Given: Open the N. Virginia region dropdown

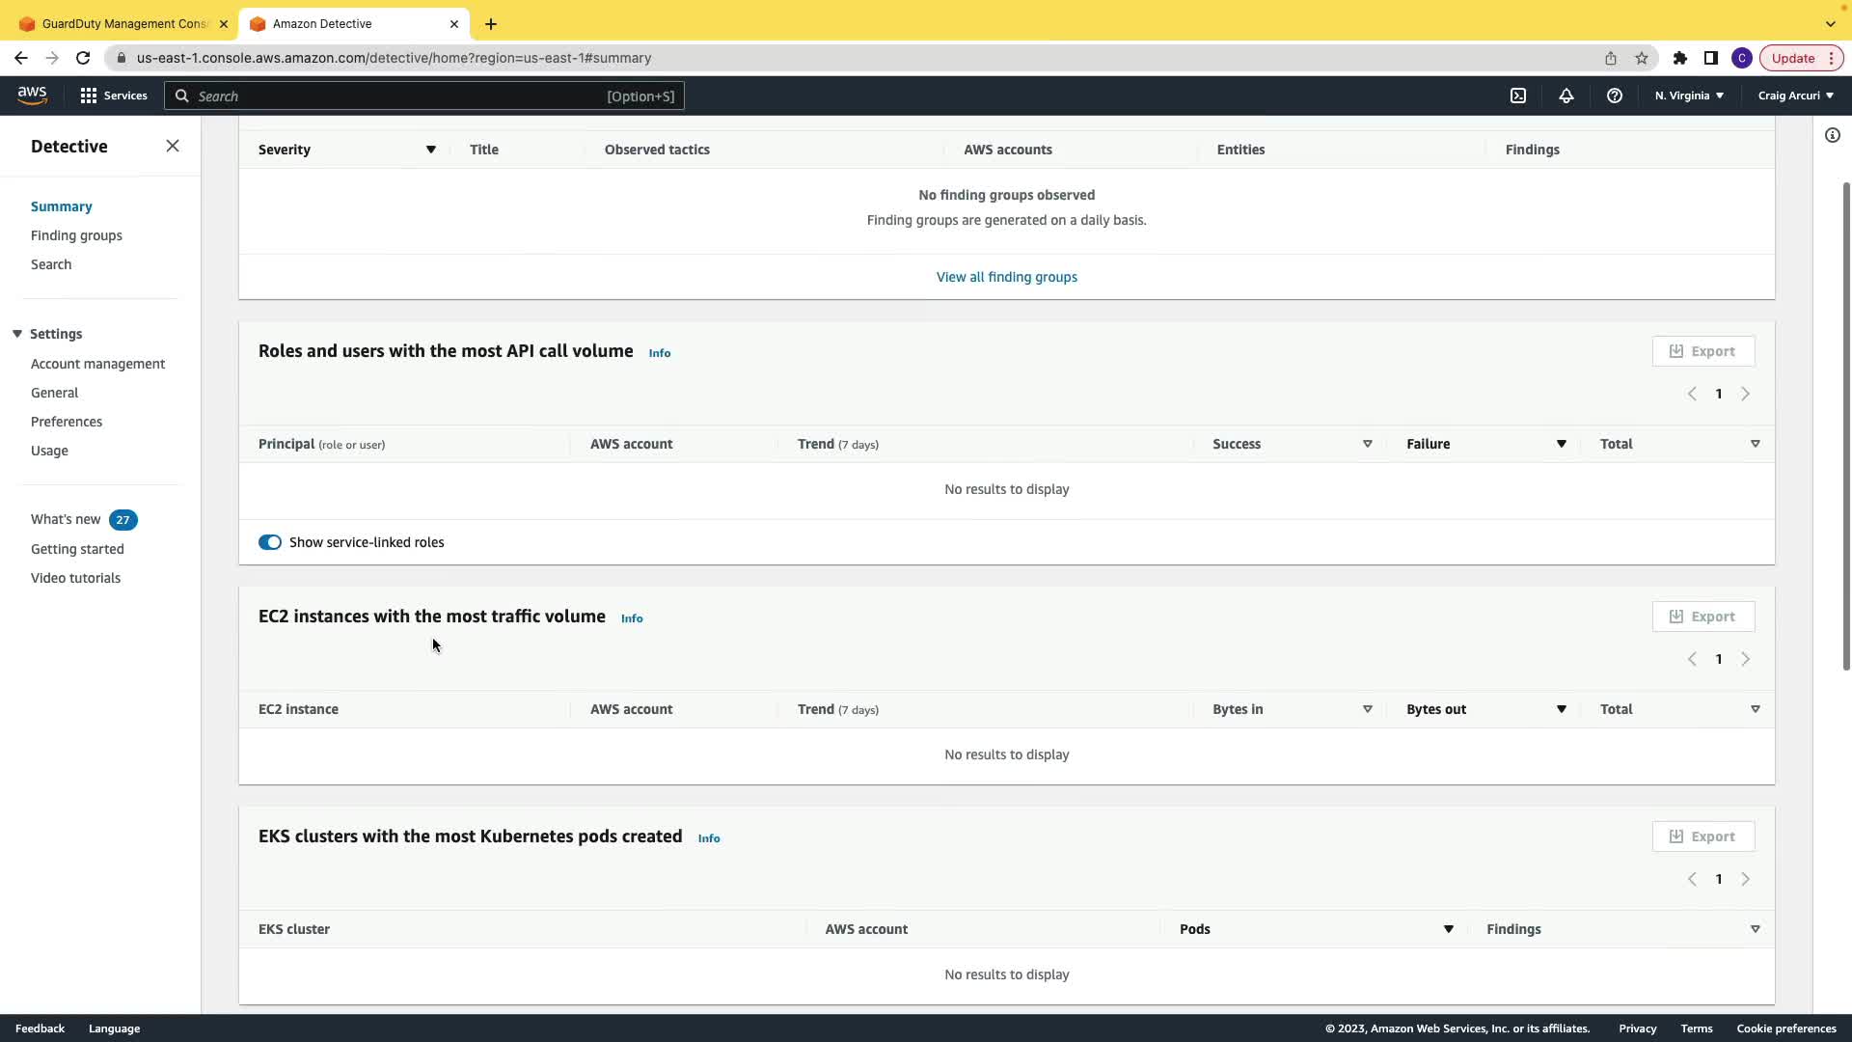Looking at the screenshot, I should point(1688,96).
